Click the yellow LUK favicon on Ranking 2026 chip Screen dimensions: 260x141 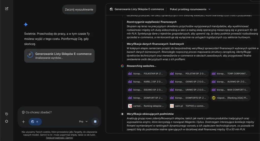[x=214, y=98]
